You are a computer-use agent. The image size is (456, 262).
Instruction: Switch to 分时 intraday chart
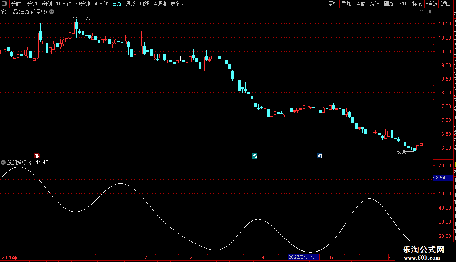point(16,4)
